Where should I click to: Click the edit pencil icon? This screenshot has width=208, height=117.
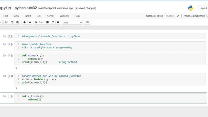178,16
